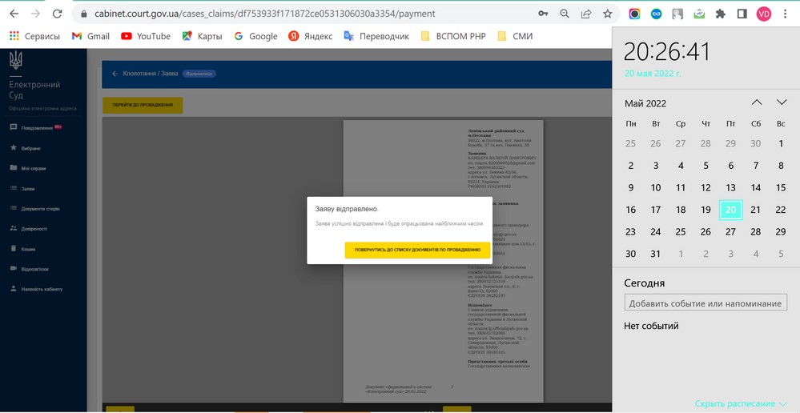Open the Gmail bookmark
Image resolution: width=800 pixels, height=413 pixels.
point(90,36)
